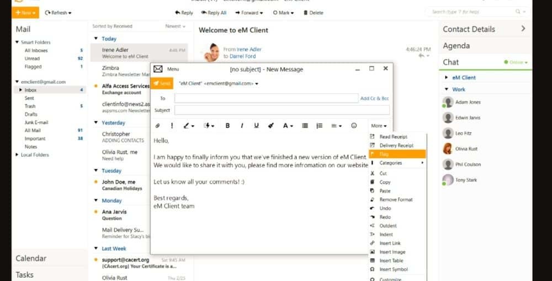The image size is (552, 281).
Task: Open the sender account dropdown
Action: click(x=257, y=84)
